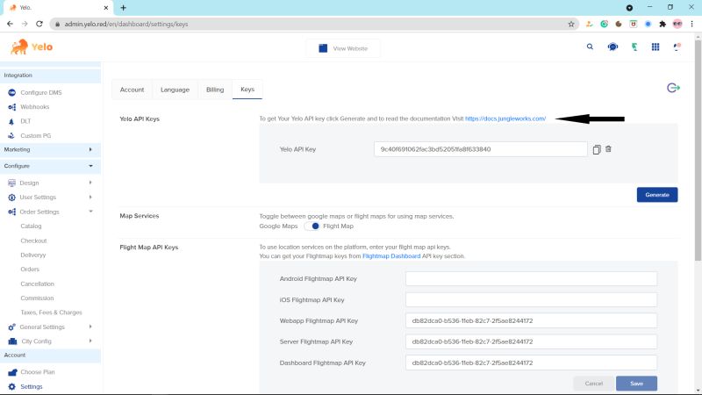Click the Choose Plan icon
702x395 pixels.
tap(12, 372)
